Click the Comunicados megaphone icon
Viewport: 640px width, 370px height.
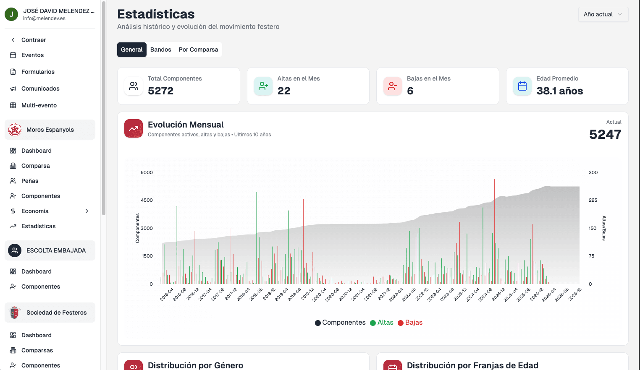pyautogui.click(x=13, y=89)
